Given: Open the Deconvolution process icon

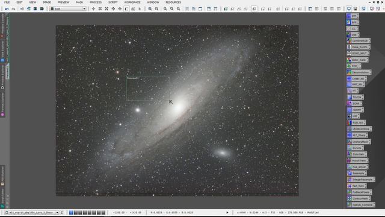Looking at the screenshot, I should [x=359, y=72].
